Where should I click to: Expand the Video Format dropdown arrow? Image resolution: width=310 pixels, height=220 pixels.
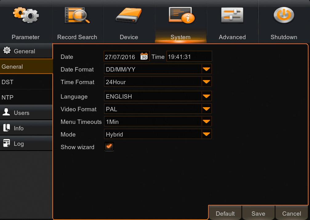[x=207, y=109]
